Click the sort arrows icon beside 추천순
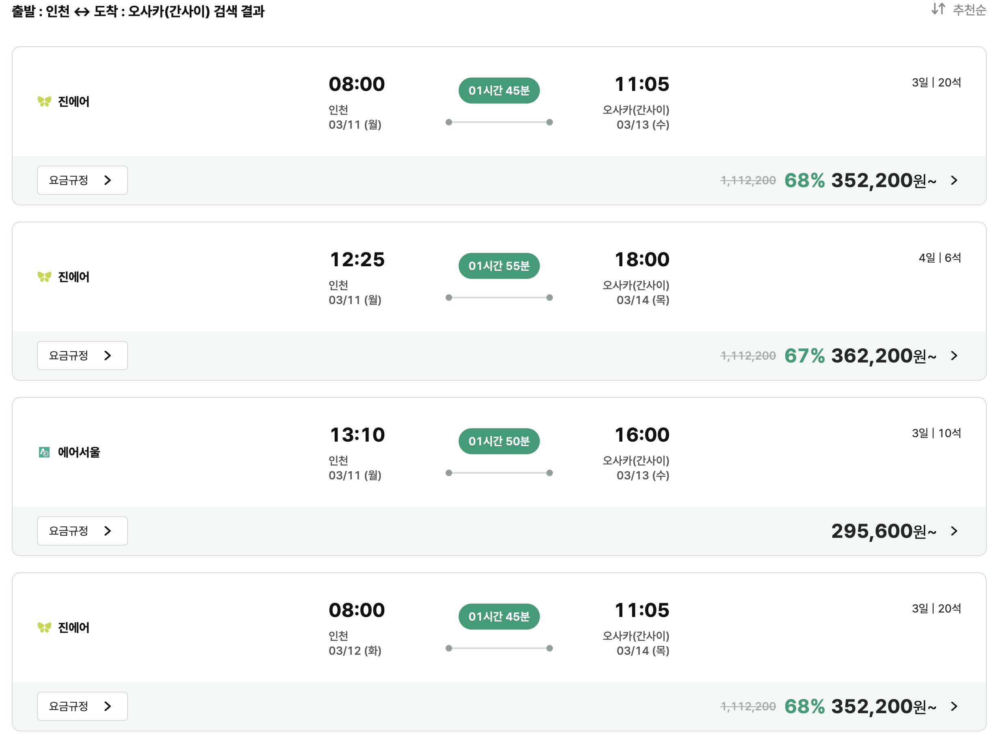Viewport: 1005px width, 742px height. pos(938,9)
